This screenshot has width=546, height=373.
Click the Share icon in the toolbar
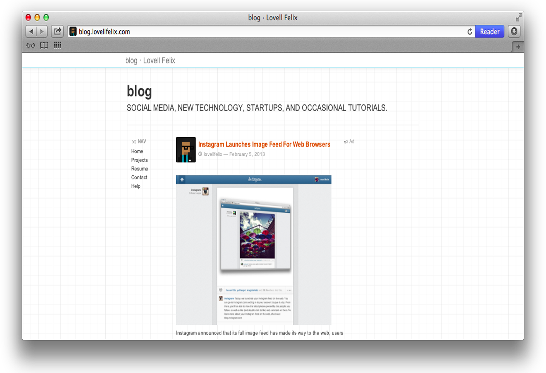point(57,31)
